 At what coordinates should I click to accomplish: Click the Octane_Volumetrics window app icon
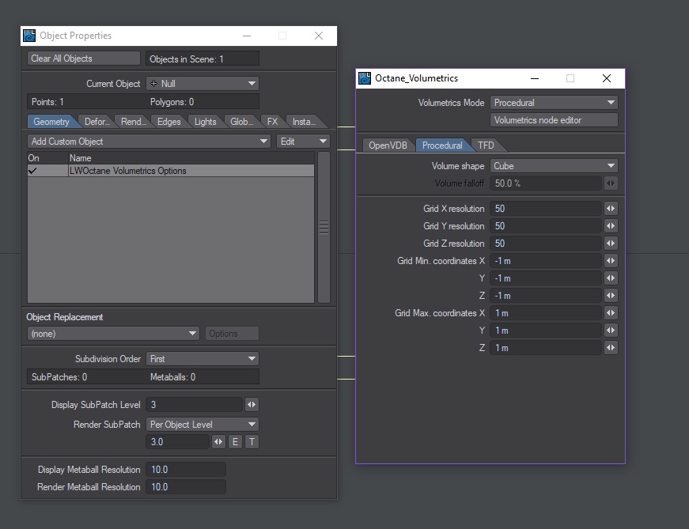(x=364, y=78)
